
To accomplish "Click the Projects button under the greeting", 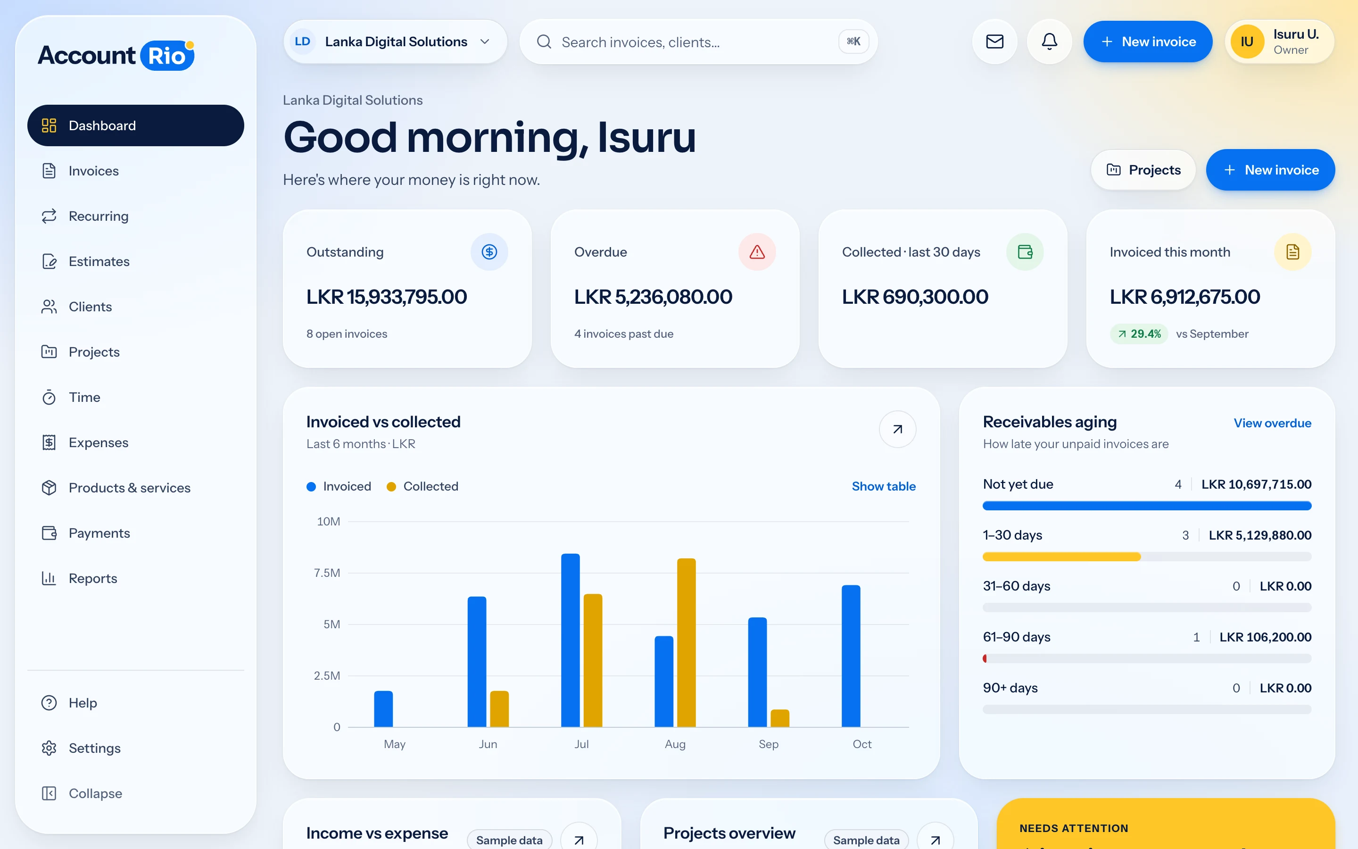I will (x=1143, y=170).
